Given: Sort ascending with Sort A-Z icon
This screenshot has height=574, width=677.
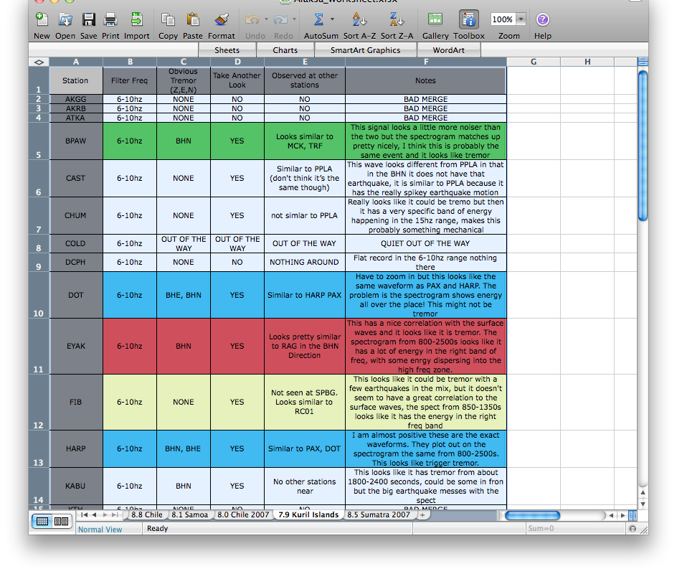Looking at the screenshot, I should 359,19.
